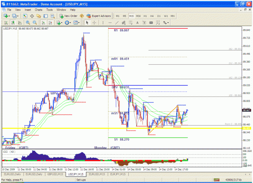Screen dimensions: 253x183
Task: Switch chart to candlesticks icon
Action: coord(13,23)
